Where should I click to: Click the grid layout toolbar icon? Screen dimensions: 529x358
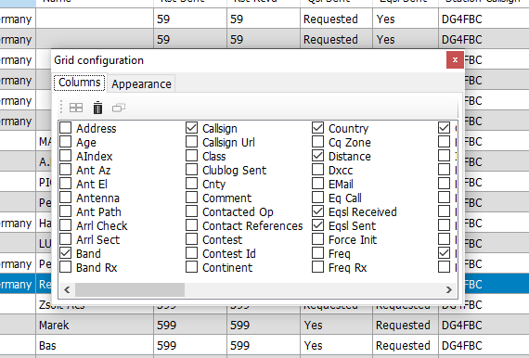(x=76, y=108)
